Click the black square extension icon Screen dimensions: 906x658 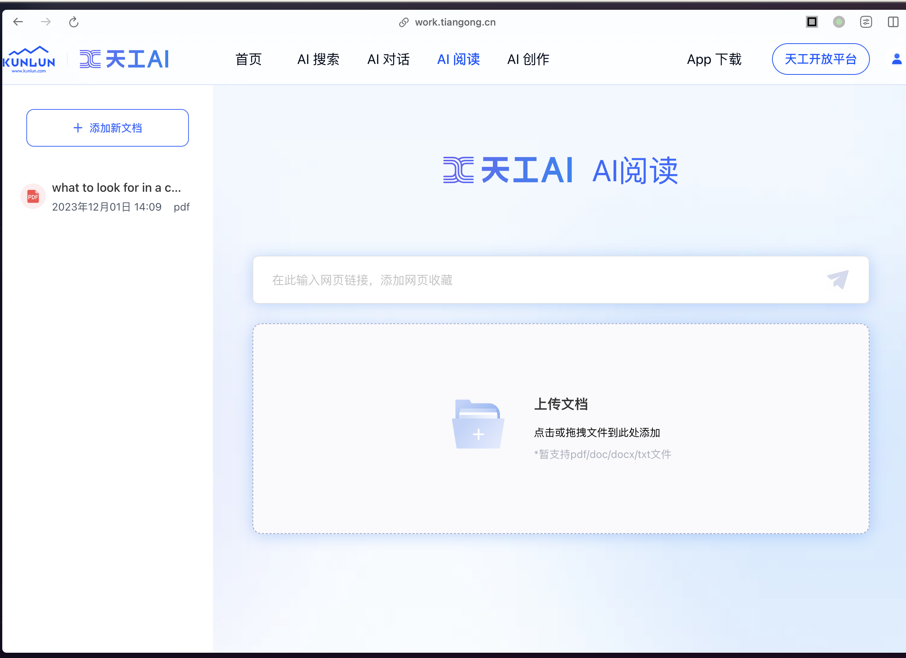pos(811,22)
